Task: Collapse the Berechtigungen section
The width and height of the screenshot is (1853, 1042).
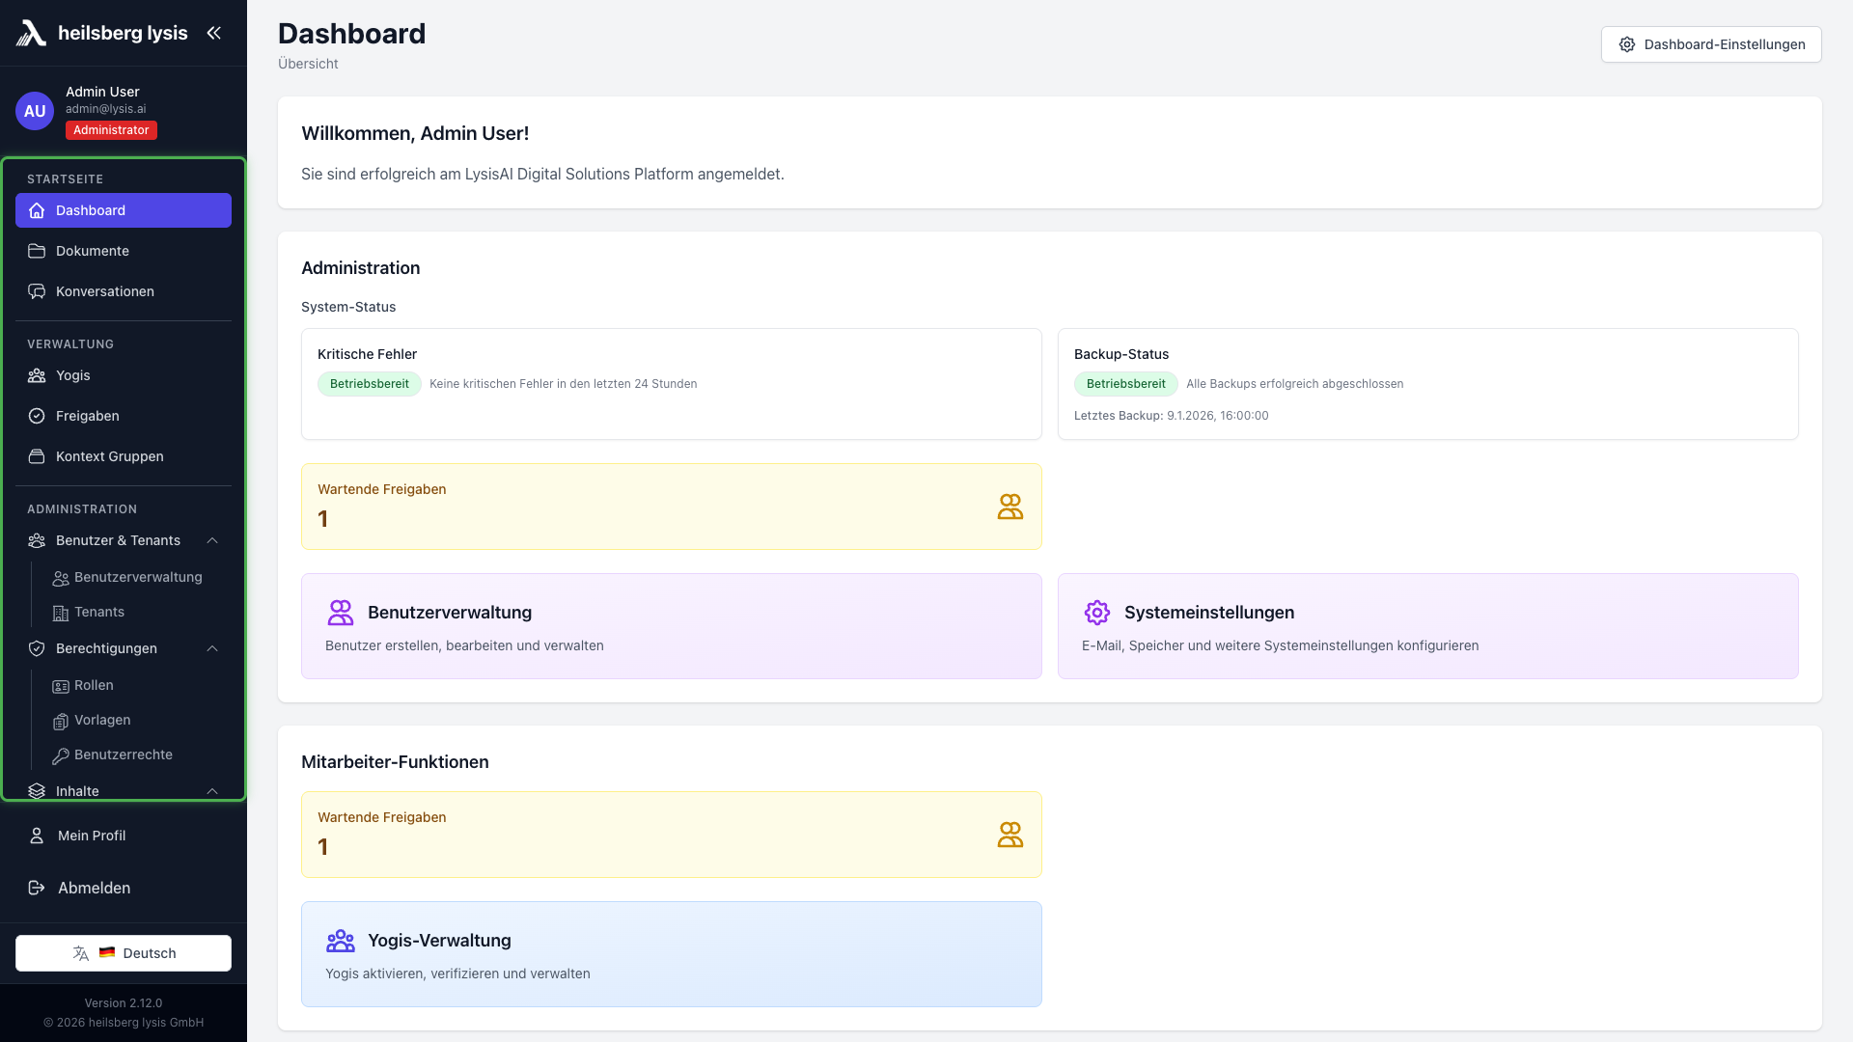Action: point(212,648)
